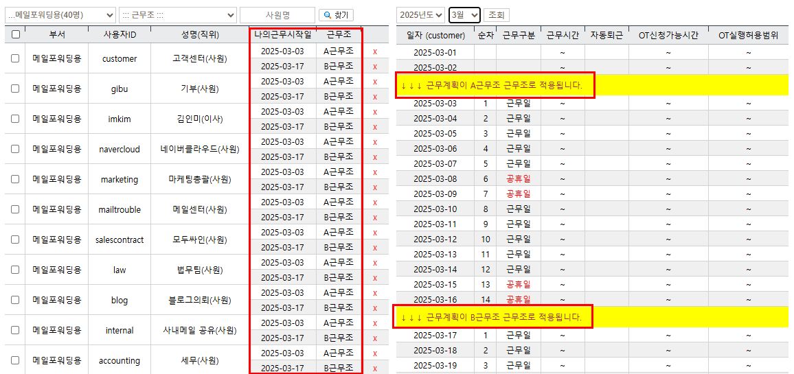Check the box for the customer user row
The width and height of the screenshot is (794, 374).
[x=15, y=59]
